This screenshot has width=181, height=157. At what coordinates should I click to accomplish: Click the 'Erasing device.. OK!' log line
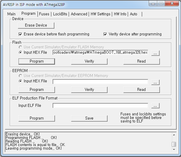(x=23, y=134)
